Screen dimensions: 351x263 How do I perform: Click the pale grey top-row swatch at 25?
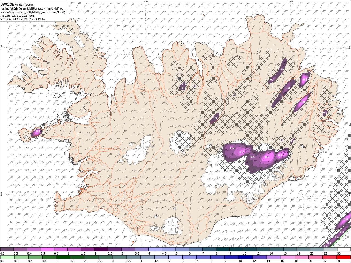click(x=330, y=250)
